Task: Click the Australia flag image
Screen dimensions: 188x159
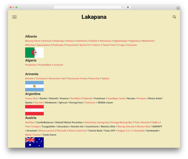Action: pos(35,142)
